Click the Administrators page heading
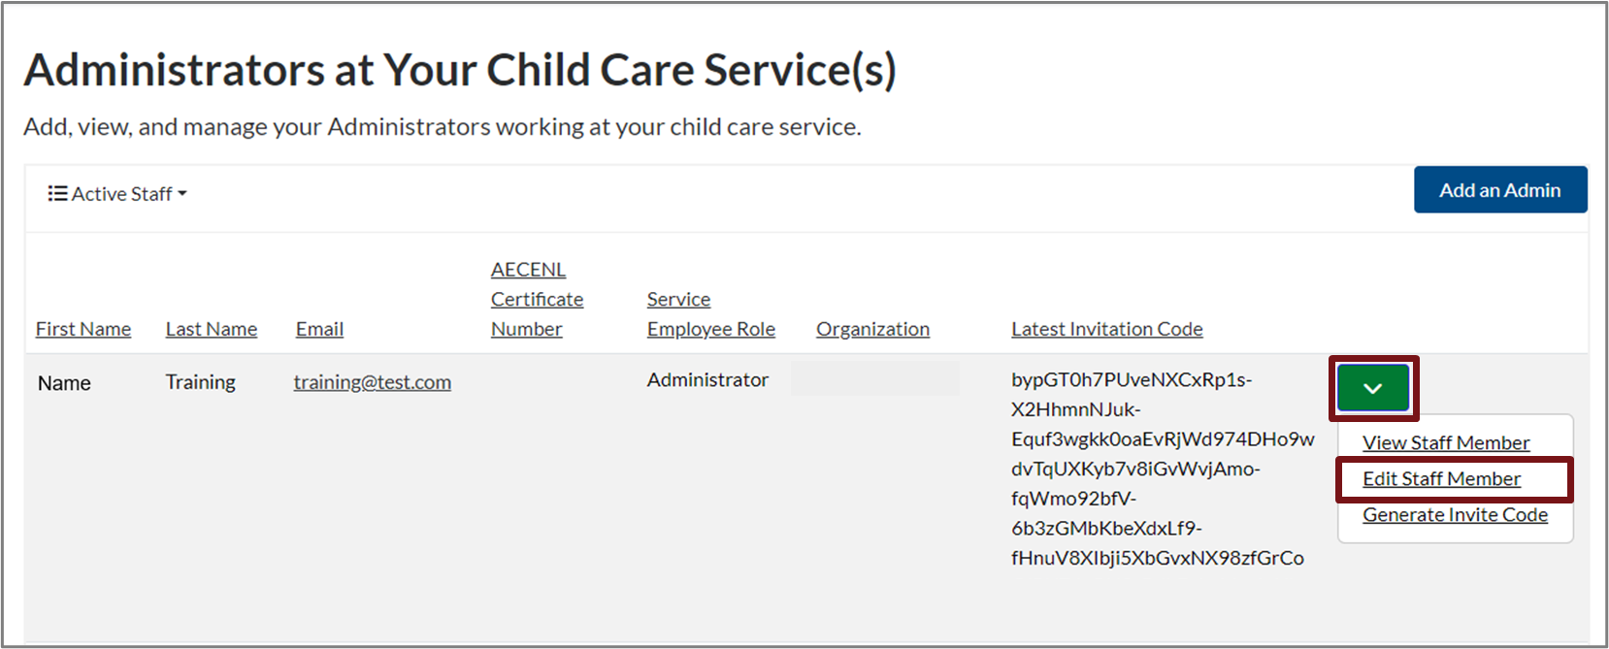1609x649 pixels. tap(460, 71)
